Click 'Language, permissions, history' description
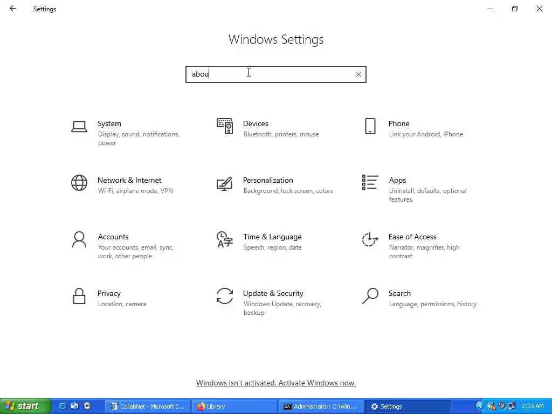Screen dimensions: 552x414 433,304
